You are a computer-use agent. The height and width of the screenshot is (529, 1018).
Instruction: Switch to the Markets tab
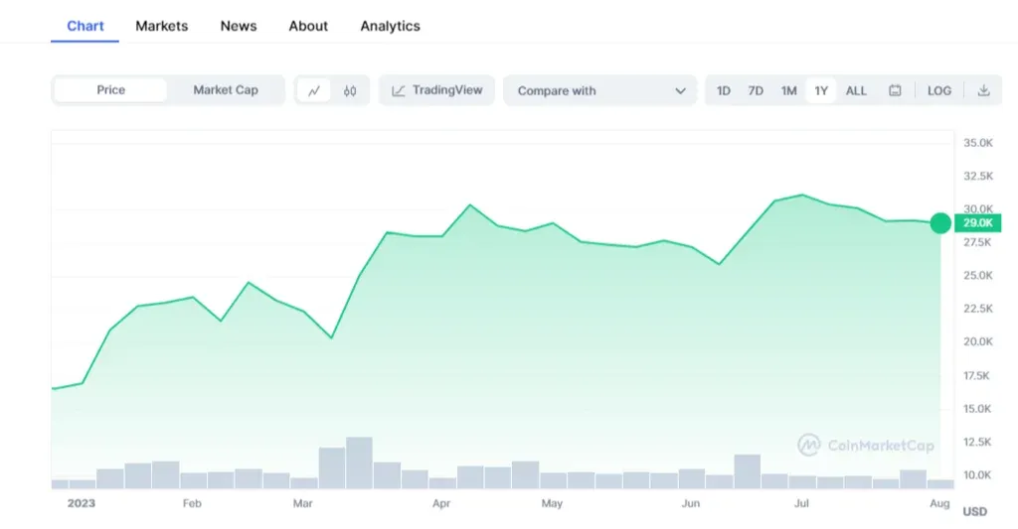point(161,26)
